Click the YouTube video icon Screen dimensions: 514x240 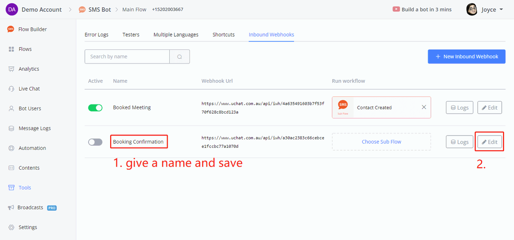click(396, 10)
